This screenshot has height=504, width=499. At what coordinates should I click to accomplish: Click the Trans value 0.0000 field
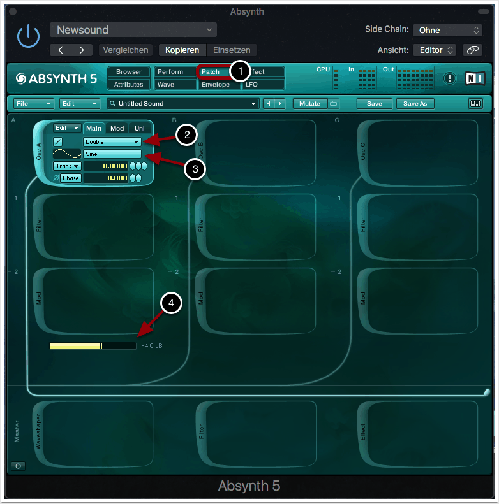point(106,166)
